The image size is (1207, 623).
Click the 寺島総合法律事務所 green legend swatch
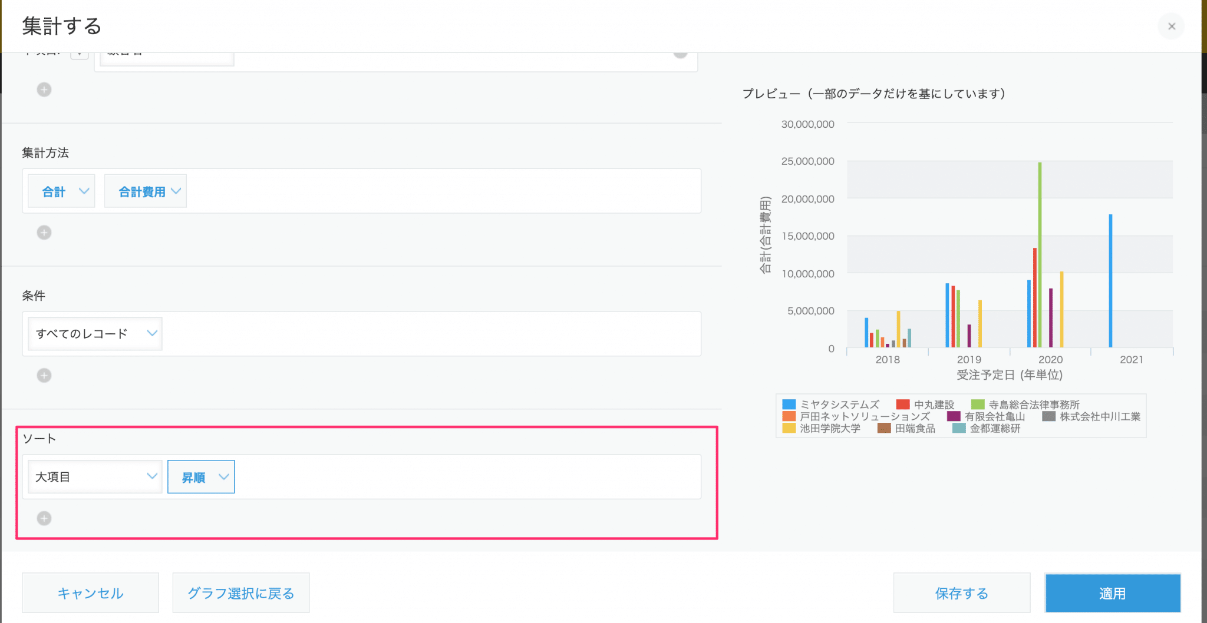pos(978,405)
